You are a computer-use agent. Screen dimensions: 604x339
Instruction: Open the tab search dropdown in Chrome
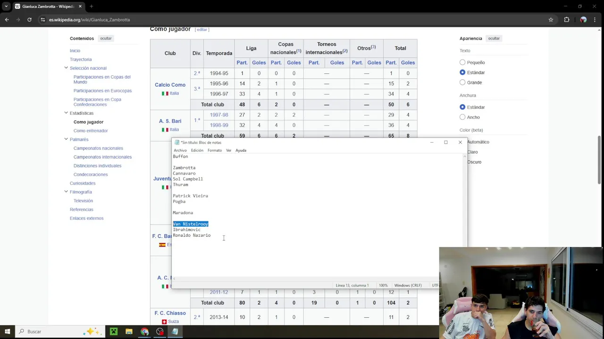click(x=6, y=7)
